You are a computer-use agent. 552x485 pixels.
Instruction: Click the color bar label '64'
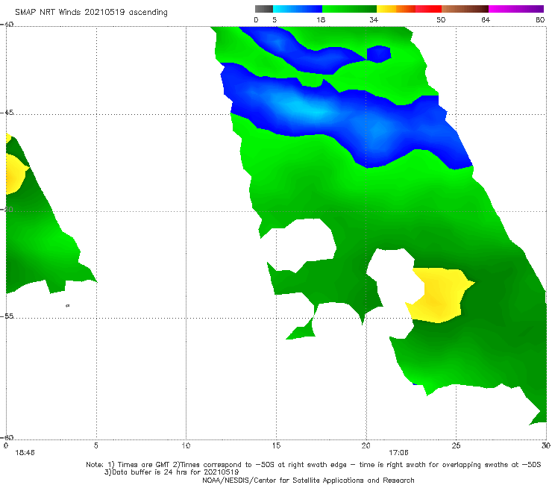(x=486, y=20)
